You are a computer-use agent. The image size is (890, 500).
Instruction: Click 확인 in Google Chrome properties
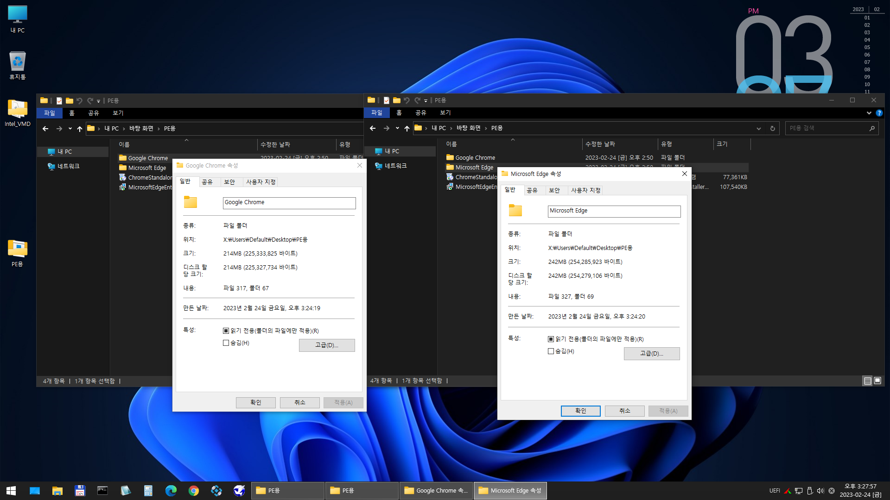point(256,402)
